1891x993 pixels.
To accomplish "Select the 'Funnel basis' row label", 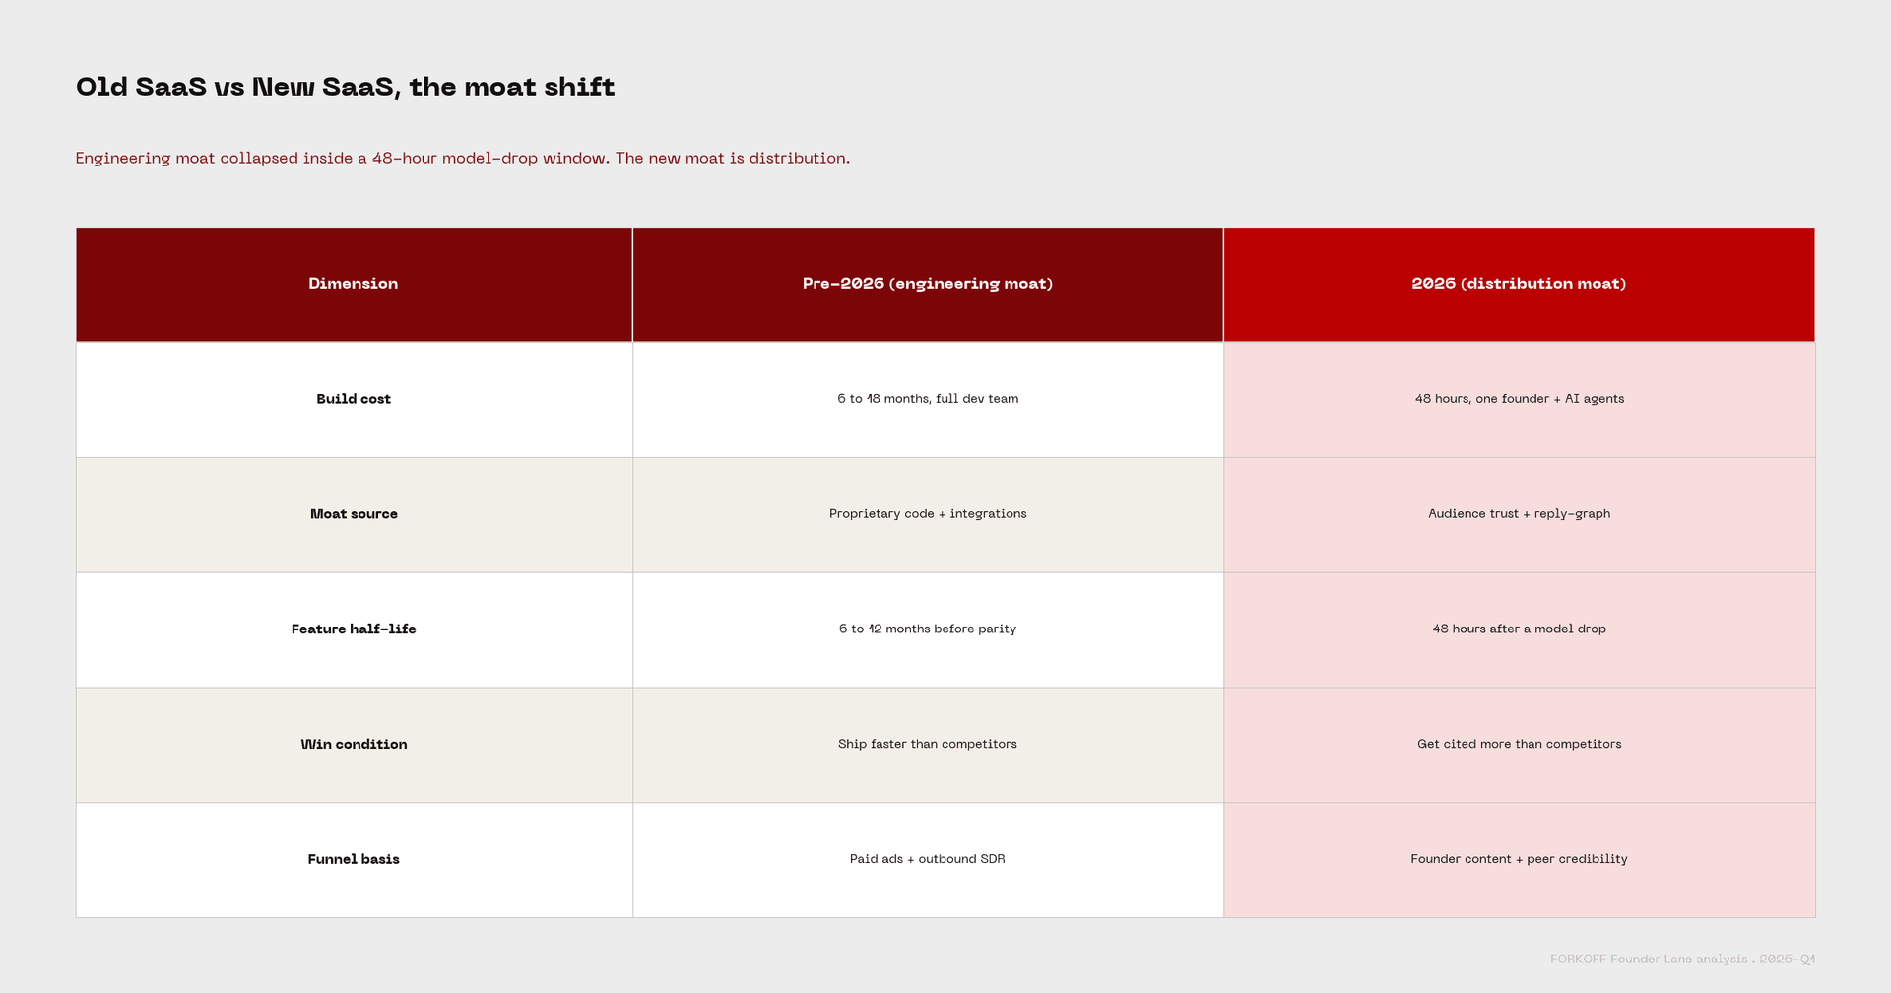I will pyautogui.click(x=354, y=860).
